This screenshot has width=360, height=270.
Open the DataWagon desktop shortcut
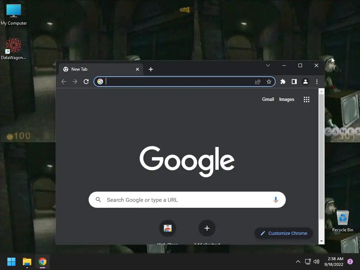coord(14,49)
